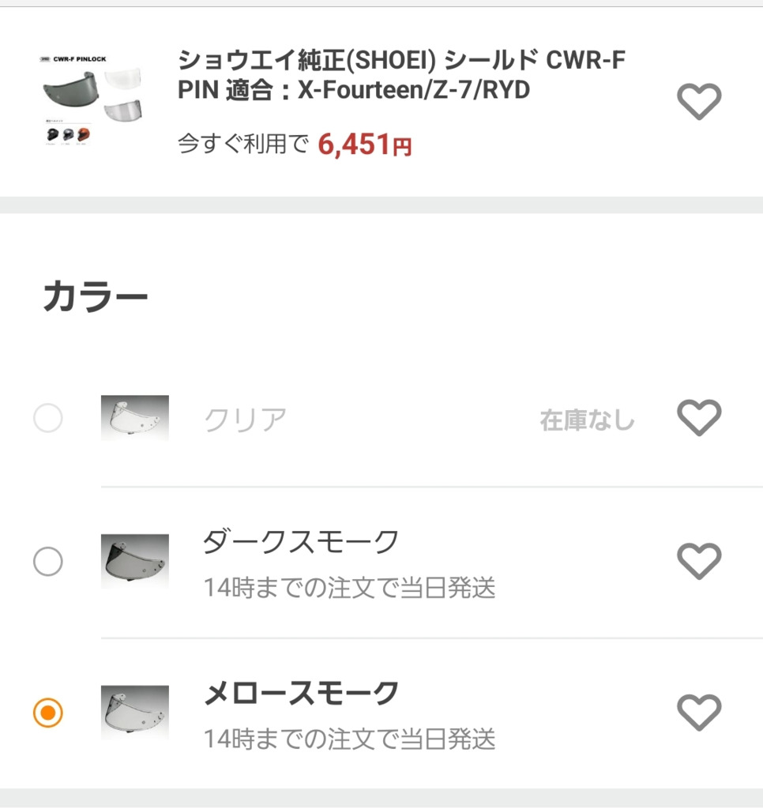Favorite the SHOEI CWR-F shield product
The width and height of the screenshot is (763, 809).
[x=699, y=102]
